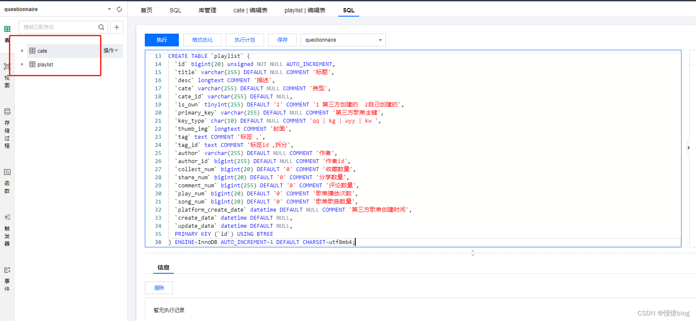Image resolution: width=696 pixels, height=321 pixels.
Task: Click the `key_type` char(10) line
Action: coord(278,121)
